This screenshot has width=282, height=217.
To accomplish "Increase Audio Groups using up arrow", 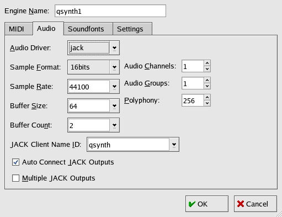I will coord(207,80).
